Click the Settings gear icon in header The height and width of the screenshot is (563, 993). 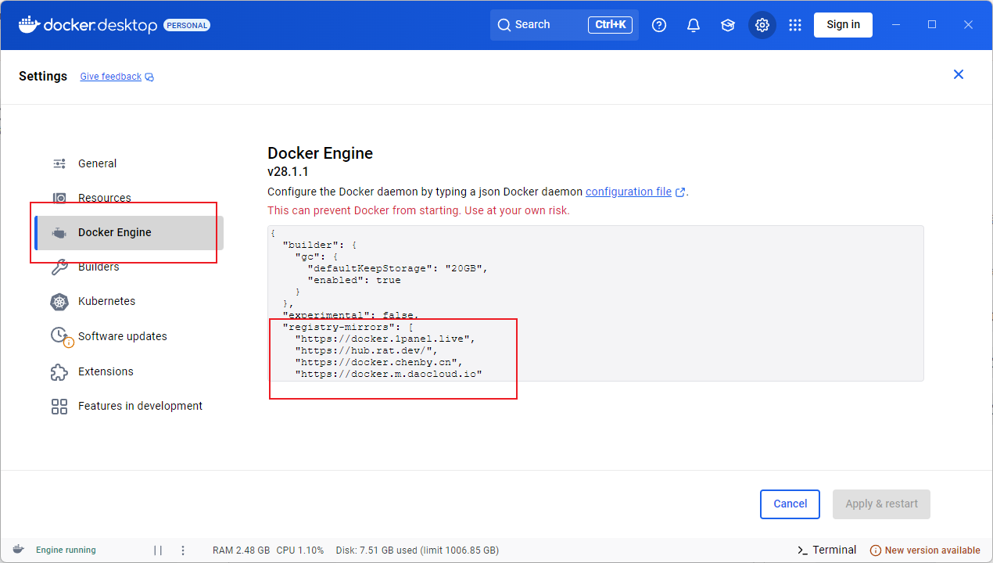(762, 25)
